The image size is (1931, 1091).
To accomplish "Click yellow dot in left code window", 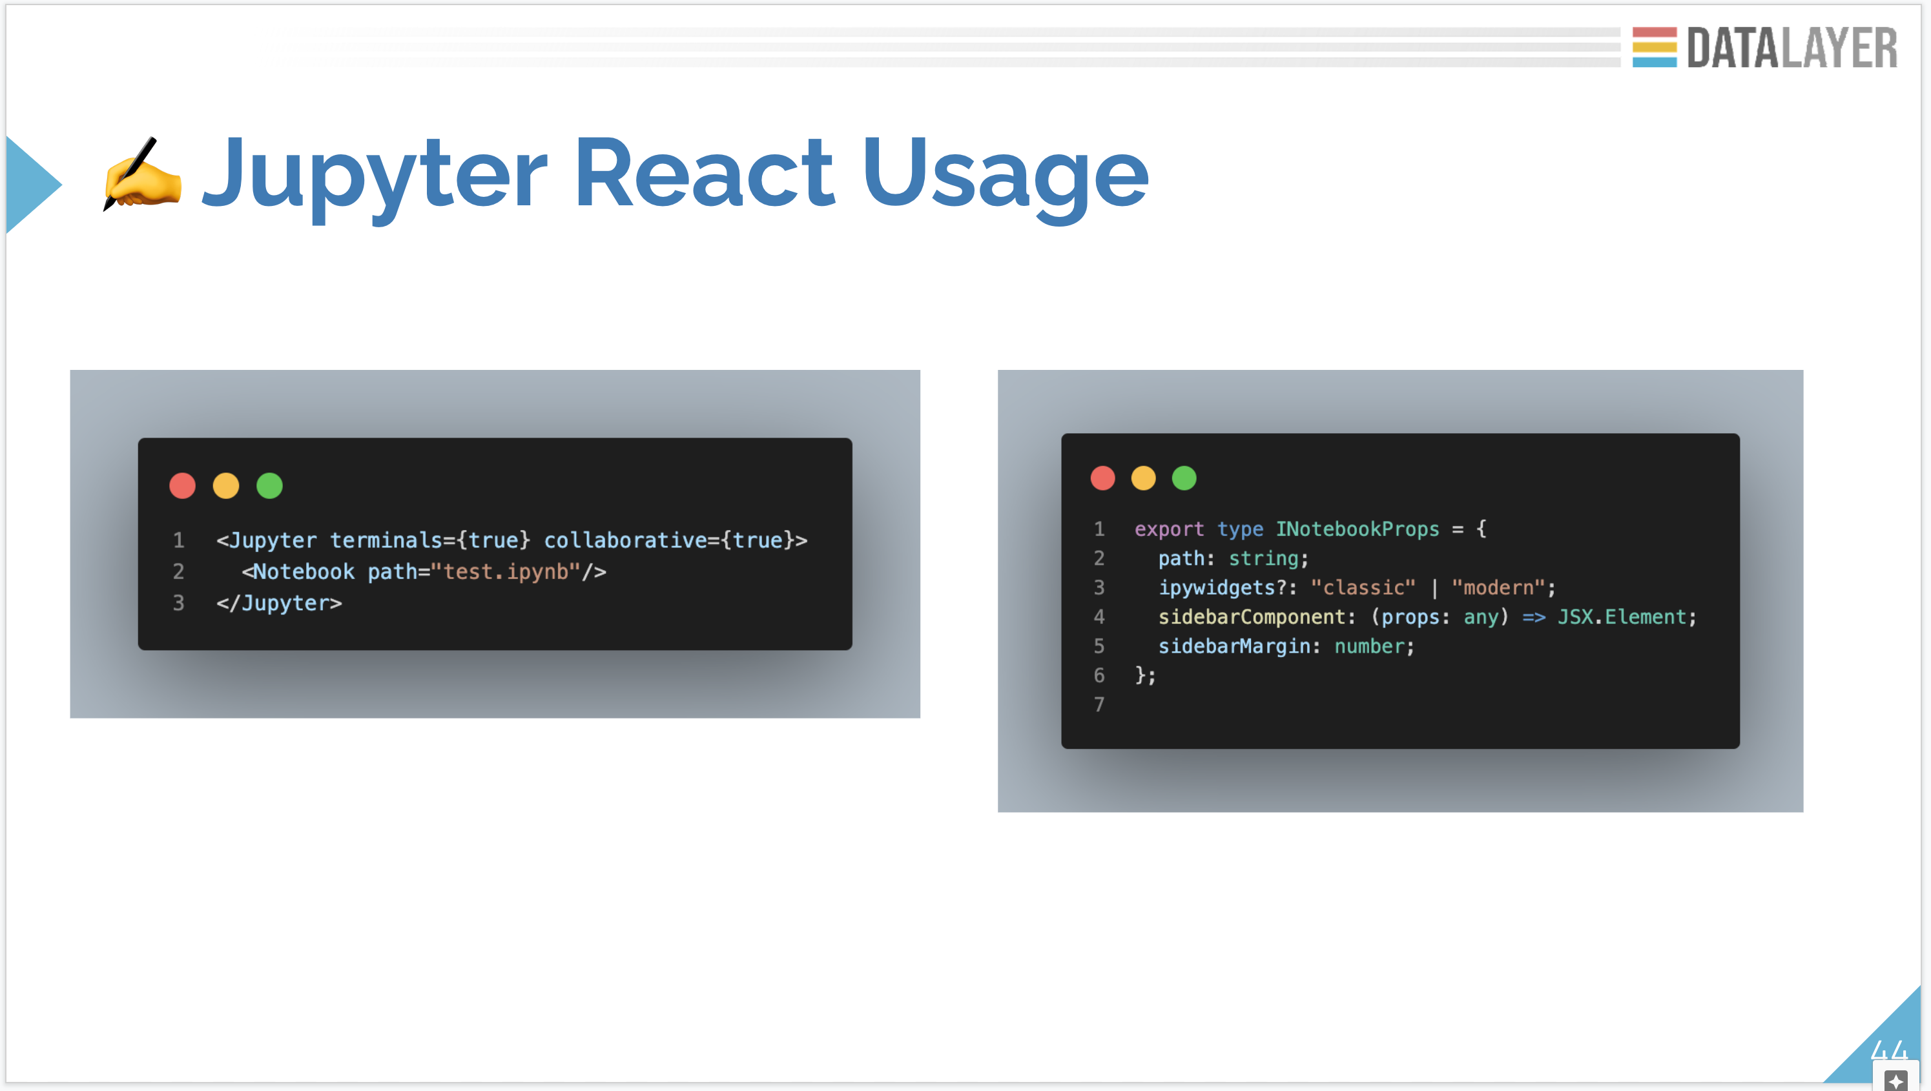I will pos(225,485).
